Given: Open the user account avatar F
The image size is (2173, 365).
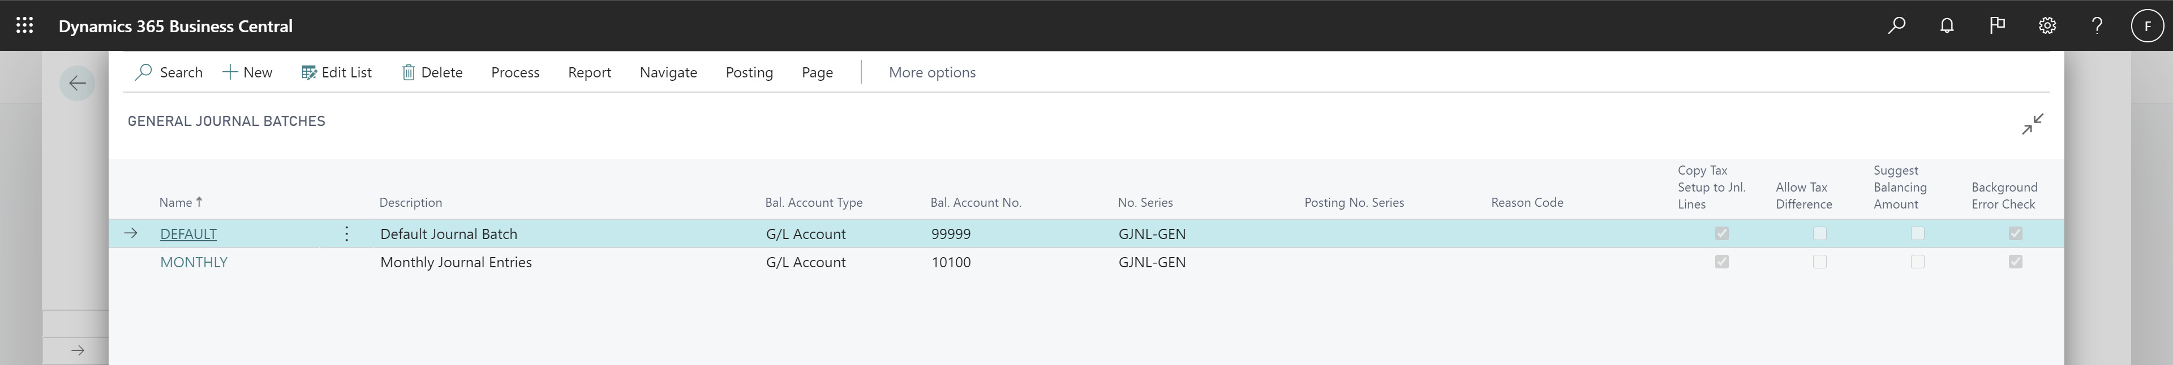Looking at the screenshot, I should pyautogui.click(x=2148, y=25).
